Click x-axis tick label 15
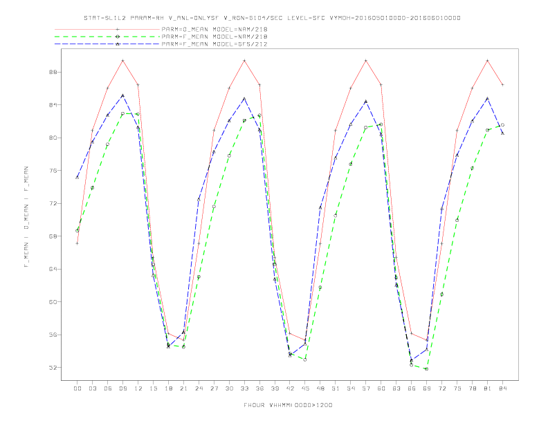 pos(153,388)
